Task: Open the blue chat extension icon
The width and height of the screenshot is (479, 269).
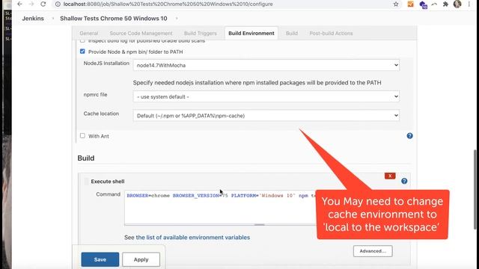Action: tap(423, 4)
